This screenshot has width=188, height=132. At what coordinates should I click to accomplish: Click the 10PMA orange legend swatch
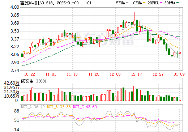click(x=144, y=3)
